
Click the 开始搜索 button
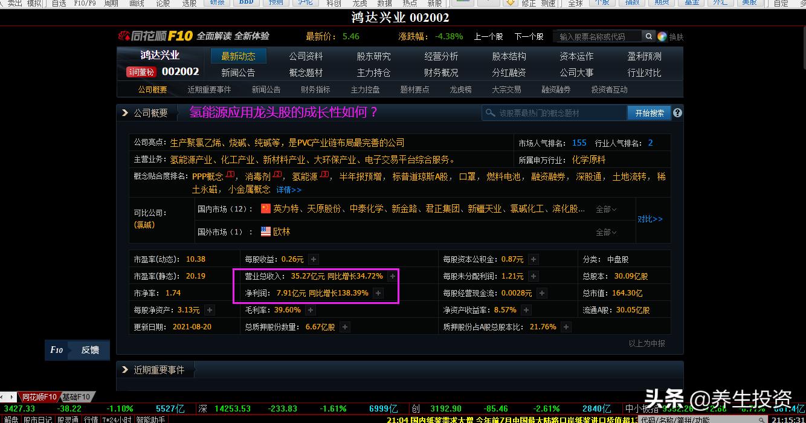pos(648,112)
